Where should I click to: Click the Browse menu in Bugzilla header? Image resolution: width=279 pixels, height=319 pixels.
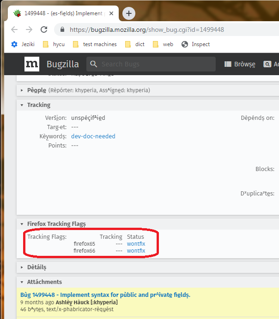(x=240, y=64)
